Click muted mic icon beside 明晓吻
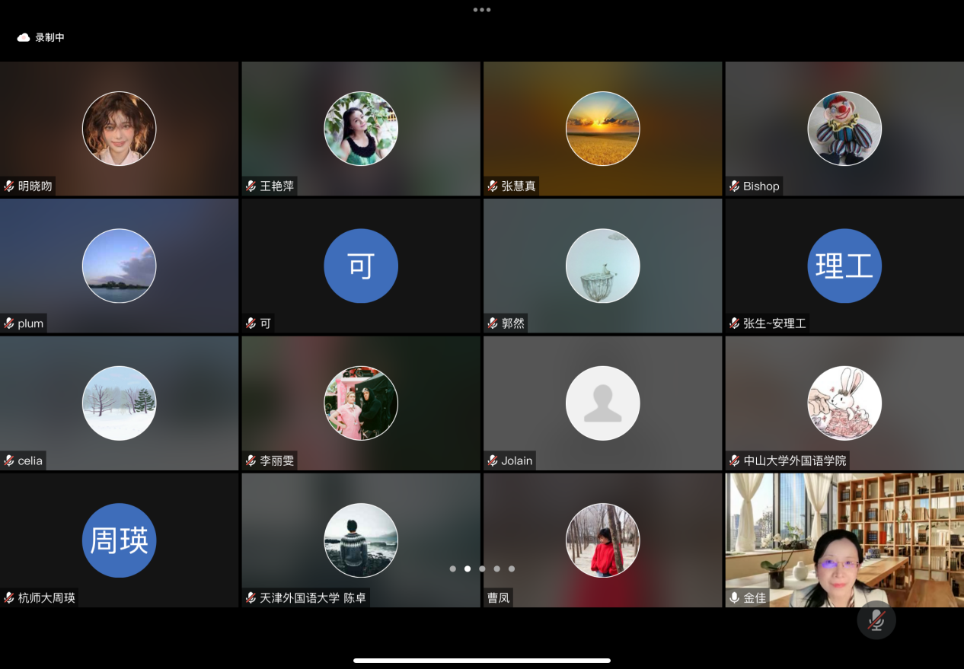This screenshot has height=669, width=964. [x=9, y=186]
